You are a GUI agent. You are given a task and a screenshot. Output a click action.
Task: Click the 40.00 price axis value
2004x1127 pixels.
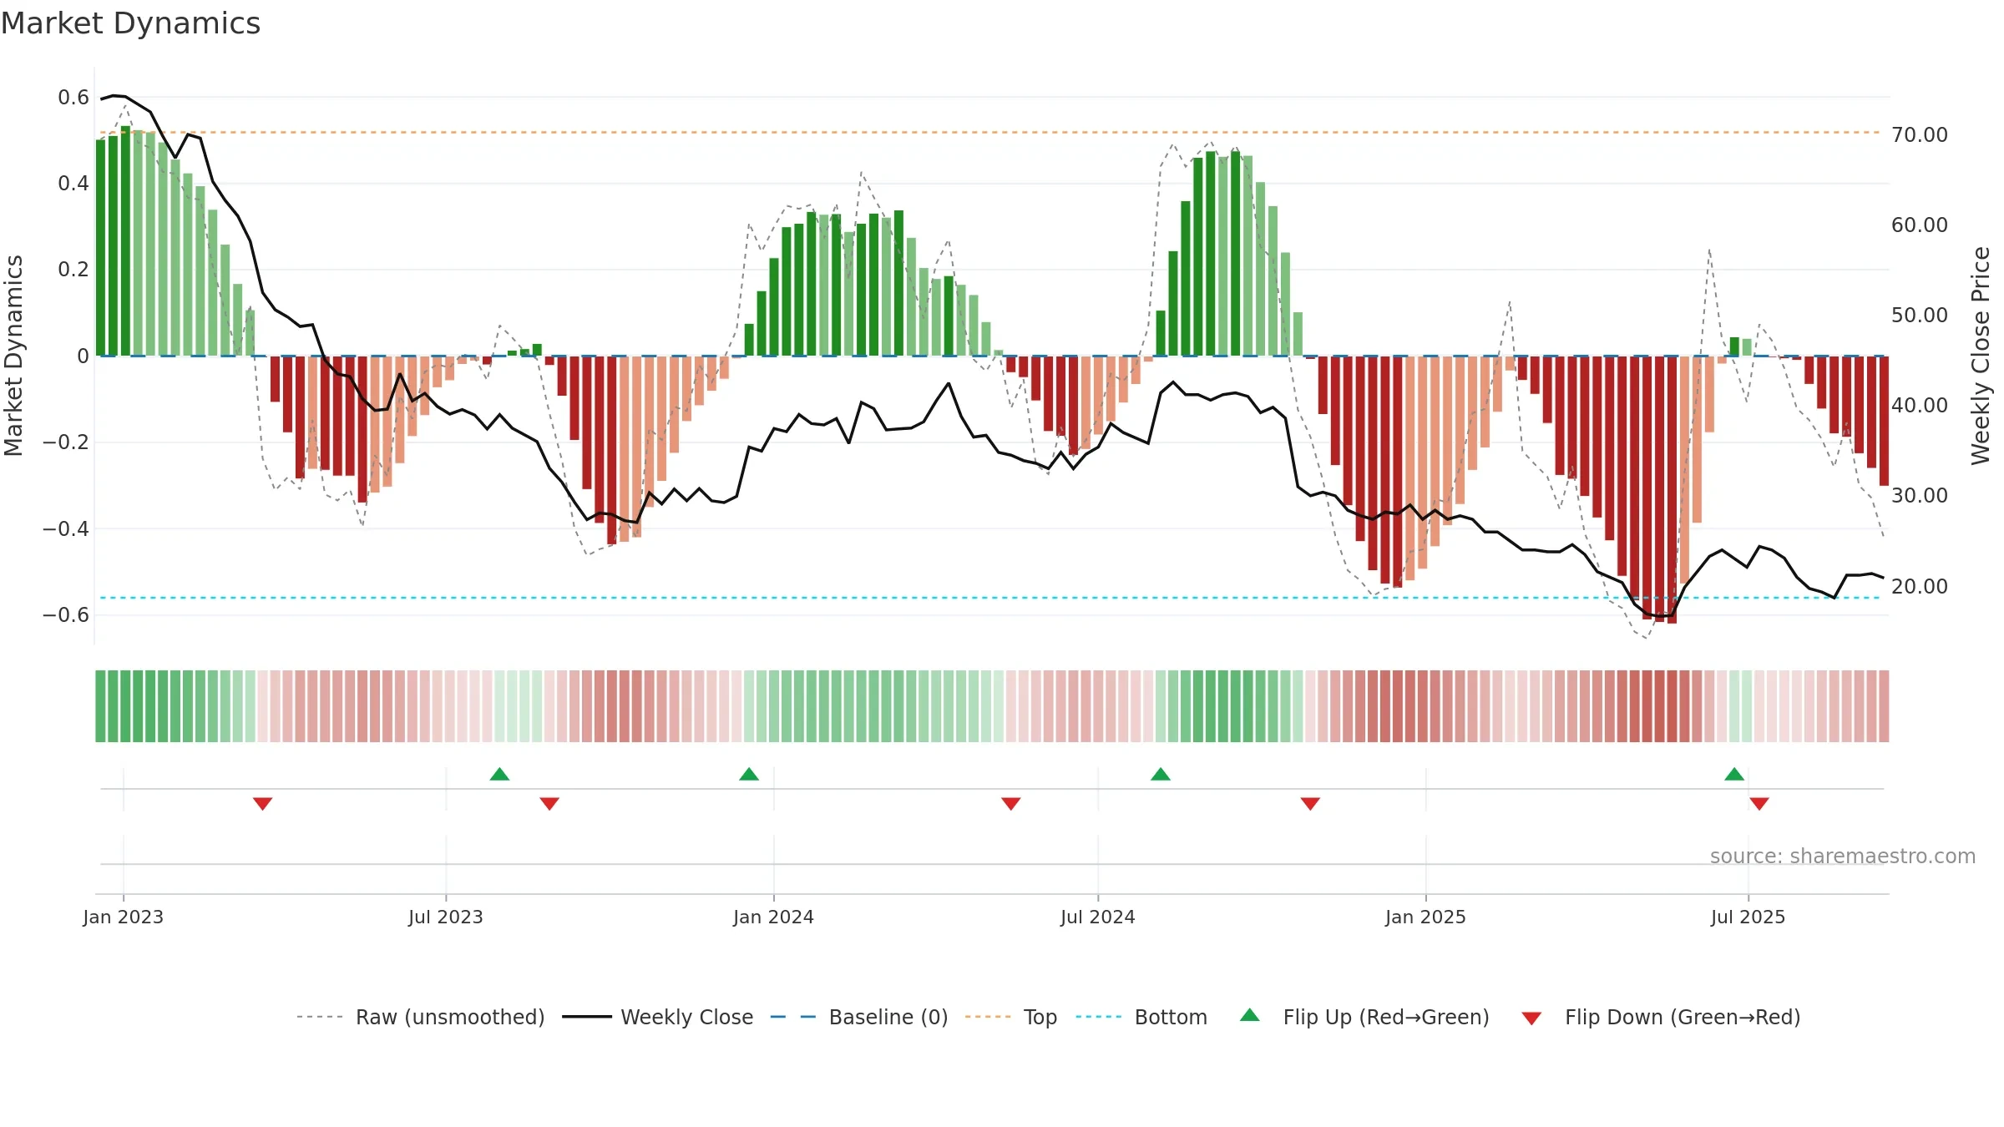1920,405
